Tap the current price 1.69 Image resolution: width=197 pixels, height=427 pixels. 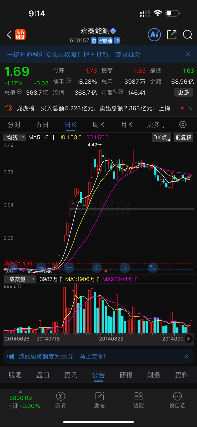coord(17,72)
